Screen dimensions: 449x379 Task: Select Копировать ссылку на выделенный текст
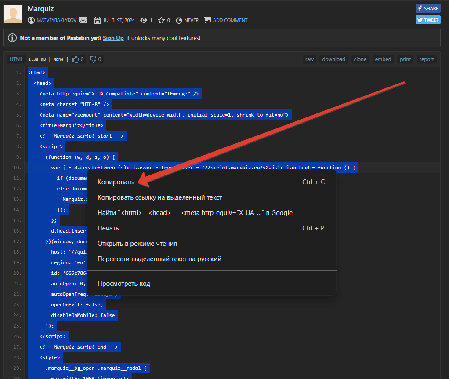click(211, 197)
